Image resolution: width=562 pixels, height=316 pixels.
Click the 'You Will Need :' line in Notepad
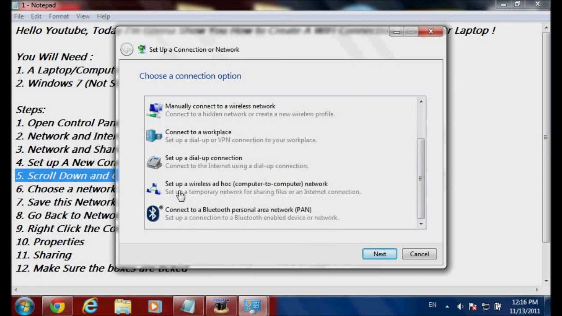coord(55,57)
